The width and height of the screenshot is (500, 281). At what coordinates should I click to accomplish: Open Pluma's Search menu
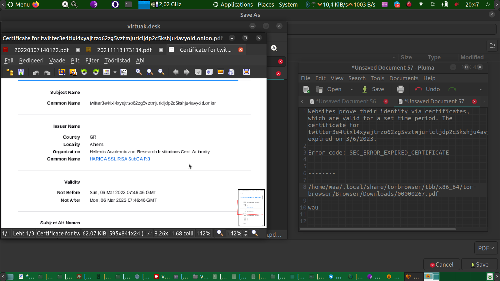click(x=357, y=78)
